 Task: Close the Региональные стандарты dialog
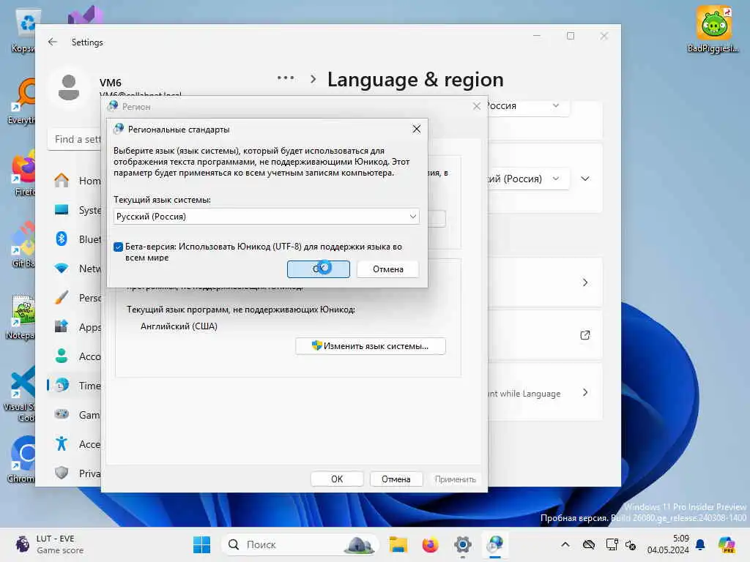417,129
